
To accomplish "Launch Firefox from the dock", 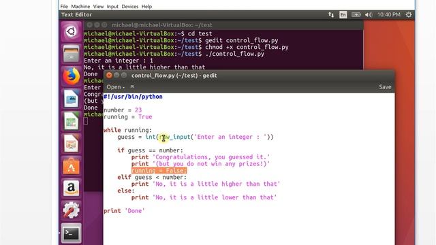I will coord(71,76).
